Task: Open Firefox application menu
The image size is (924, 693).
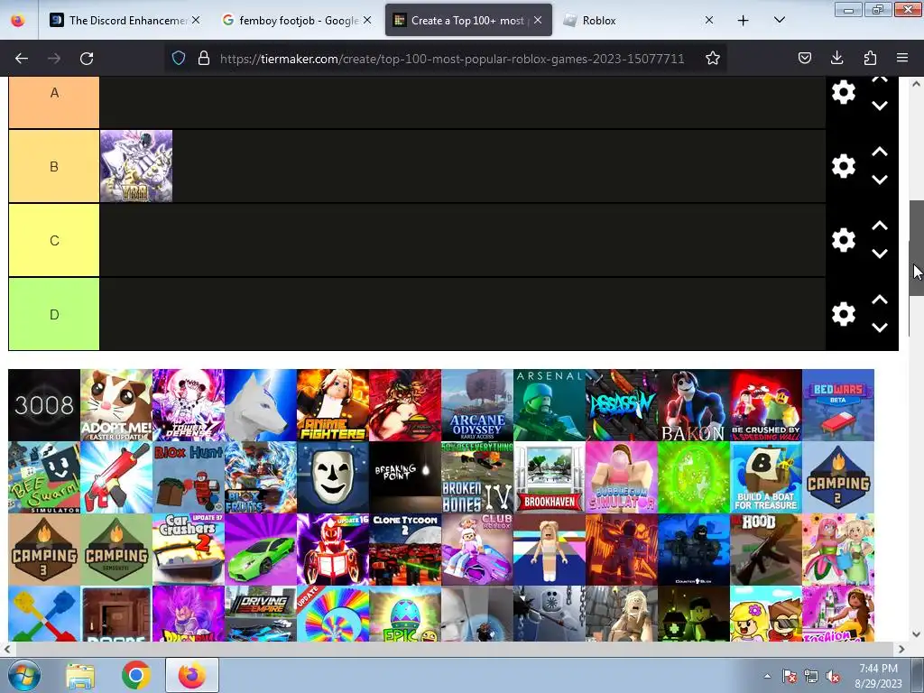Action: (x=902, y=58)
